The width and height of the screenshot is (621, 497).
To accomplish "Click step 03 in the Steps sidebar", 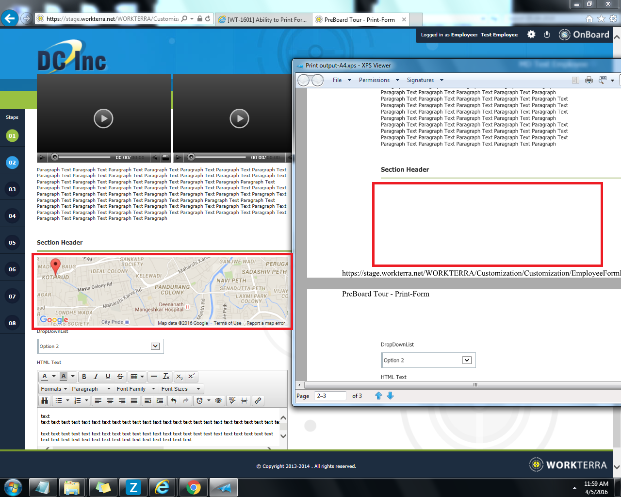I will (12, 189).
